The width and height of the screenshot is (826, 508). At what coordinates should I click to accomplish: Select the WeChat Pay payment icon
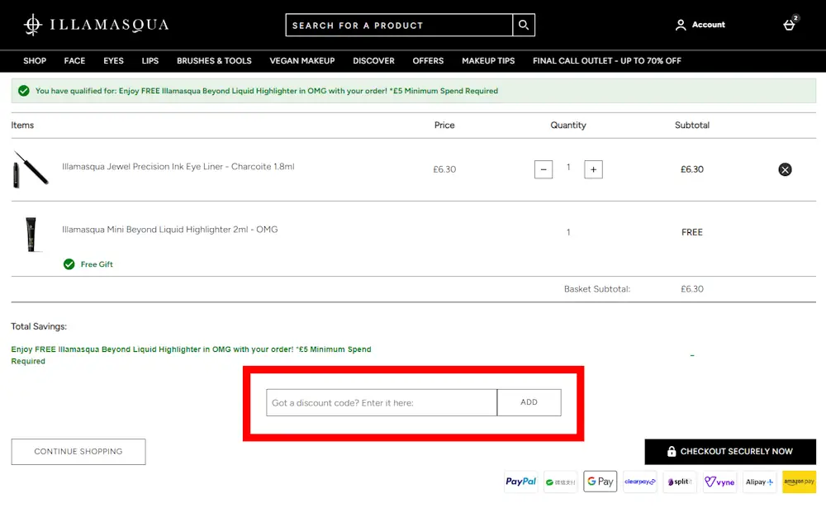(x=561, y=482)
